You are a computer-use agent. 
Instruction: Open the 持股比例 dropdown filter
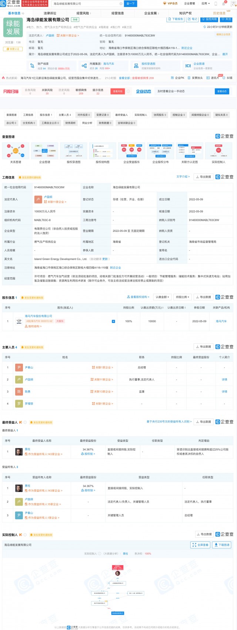[x=183, y=297]
